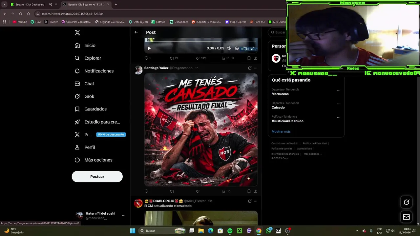
Task: Open a new browser tab
Action: click(116, 5)
